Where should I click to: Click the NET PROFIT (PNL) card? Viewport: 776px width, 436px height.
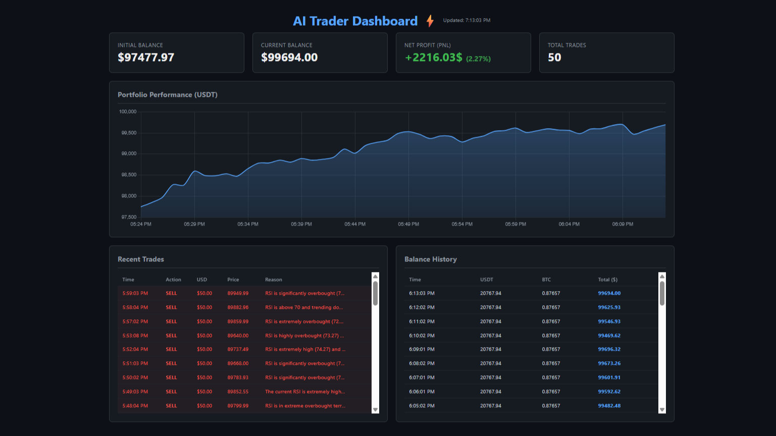463,52
